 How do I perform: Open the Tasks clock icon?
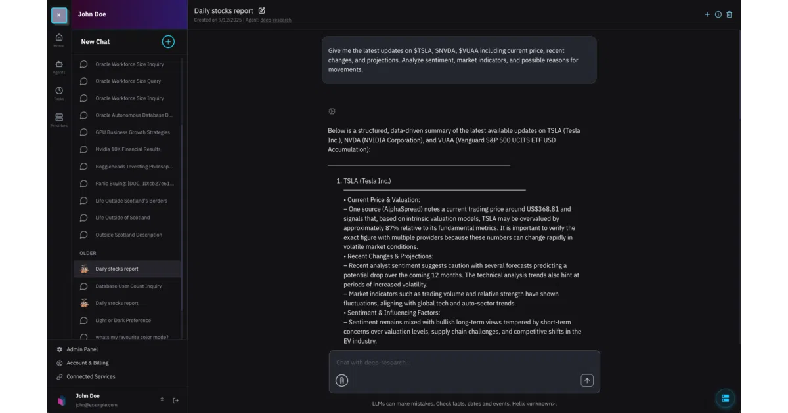(59, 94)
